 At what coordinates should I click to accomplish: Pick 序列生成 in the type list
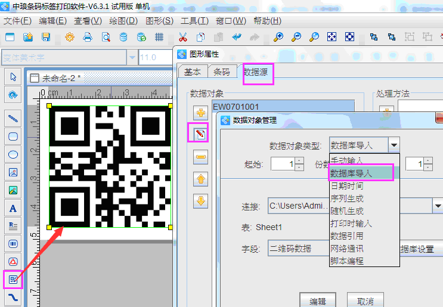pos(348,199)
